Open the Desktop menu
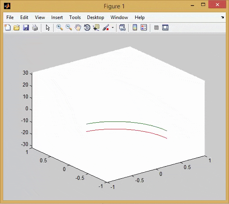Viewport: 229px width, 204px height. 95,17
